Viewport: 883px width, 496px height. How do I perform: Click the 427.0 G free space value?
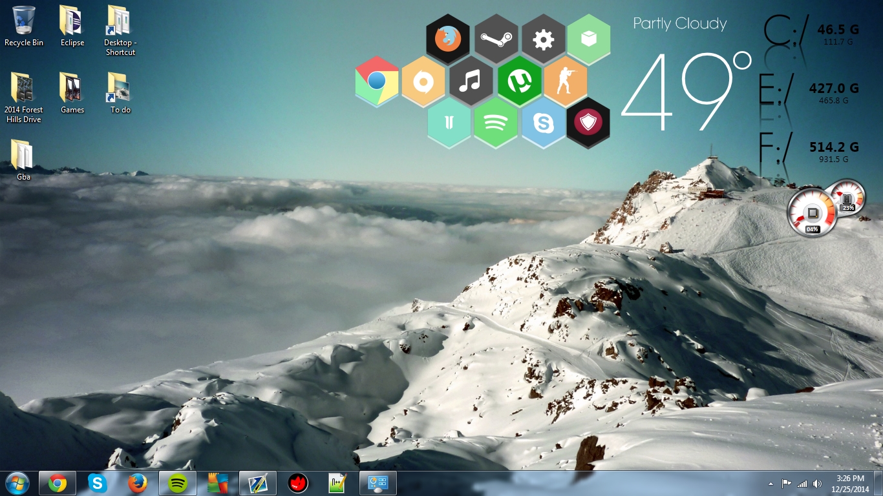(x=834, y=88)
